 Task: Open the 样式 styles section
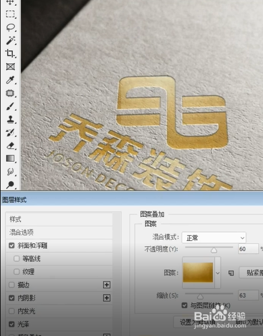click(59, 219)
